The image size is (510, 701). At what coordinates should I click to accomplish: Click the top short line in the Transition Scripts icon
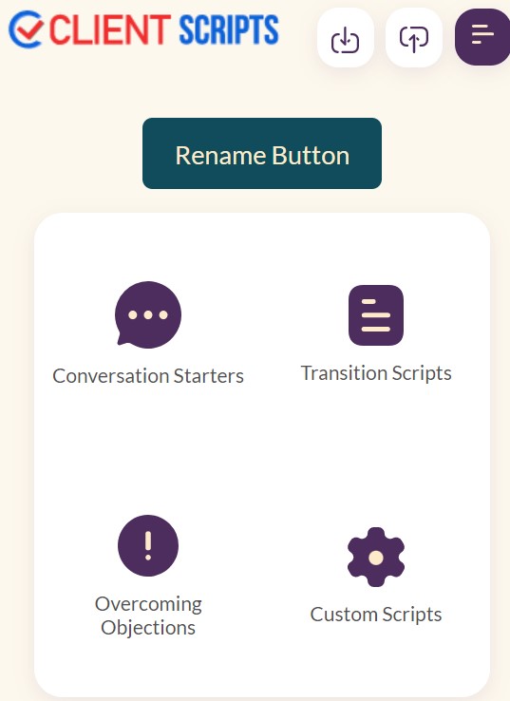point(368,302)
